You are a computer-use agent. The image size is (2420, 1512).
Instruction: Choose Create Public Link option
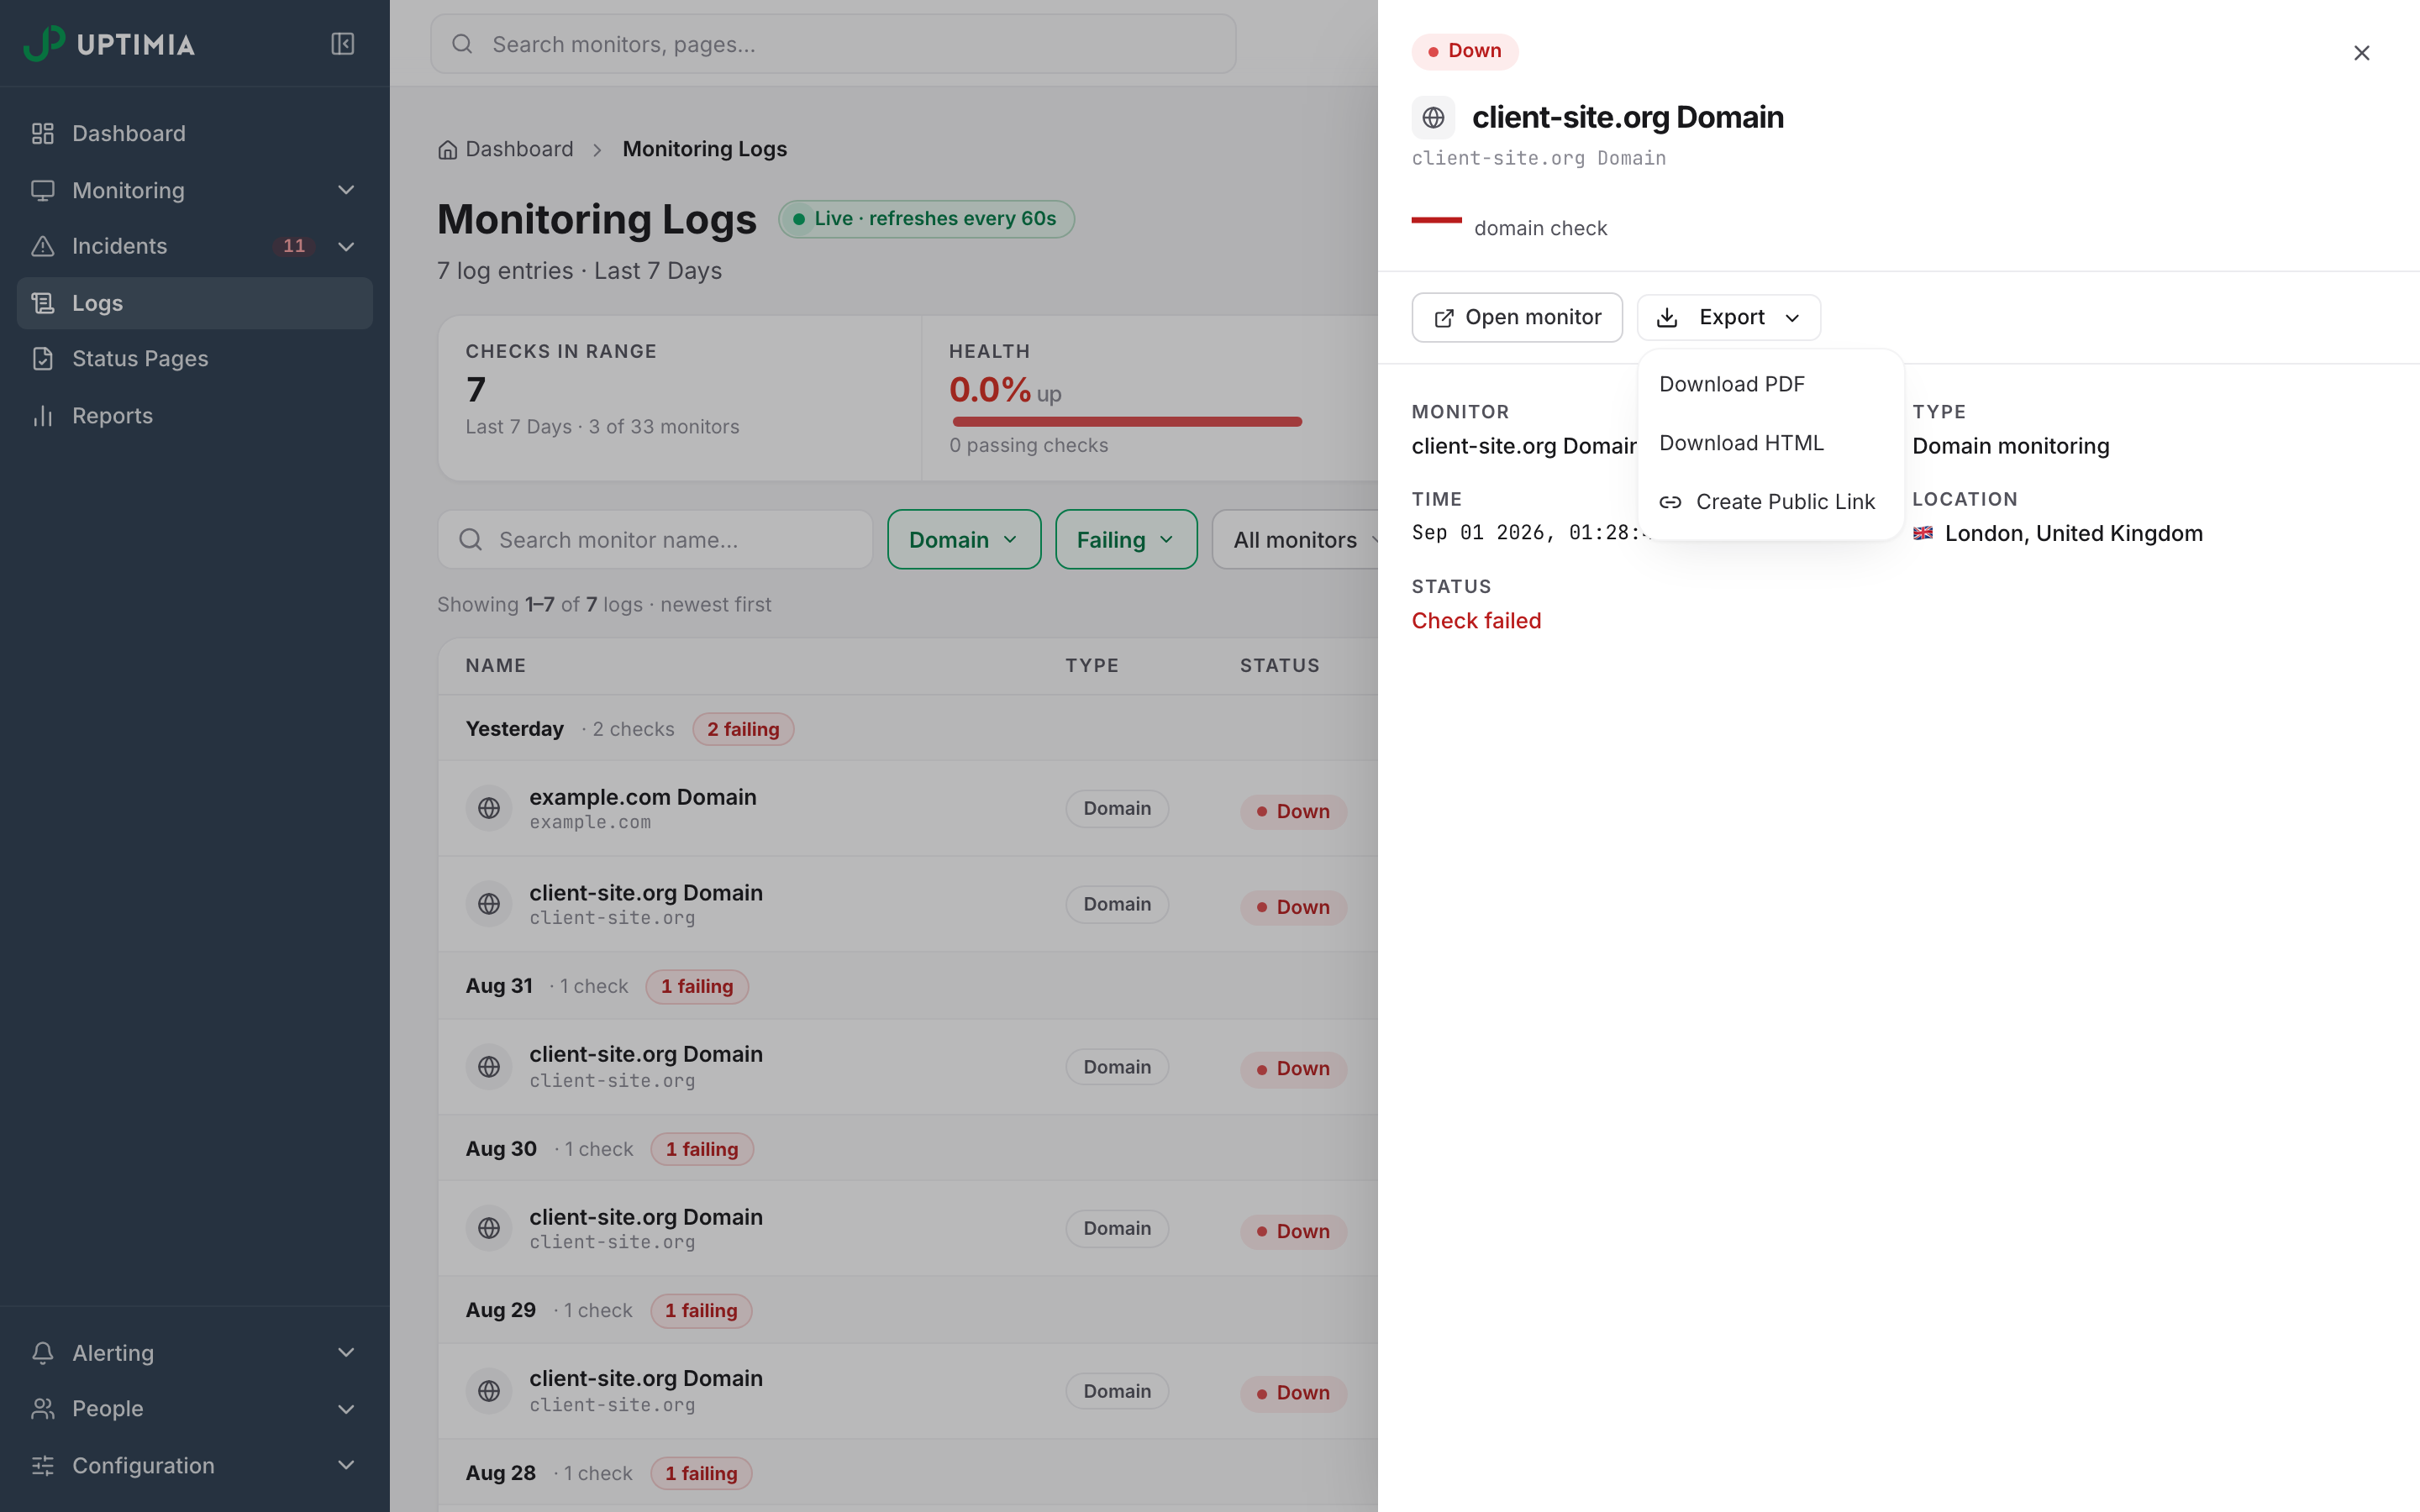(1770, 502)
